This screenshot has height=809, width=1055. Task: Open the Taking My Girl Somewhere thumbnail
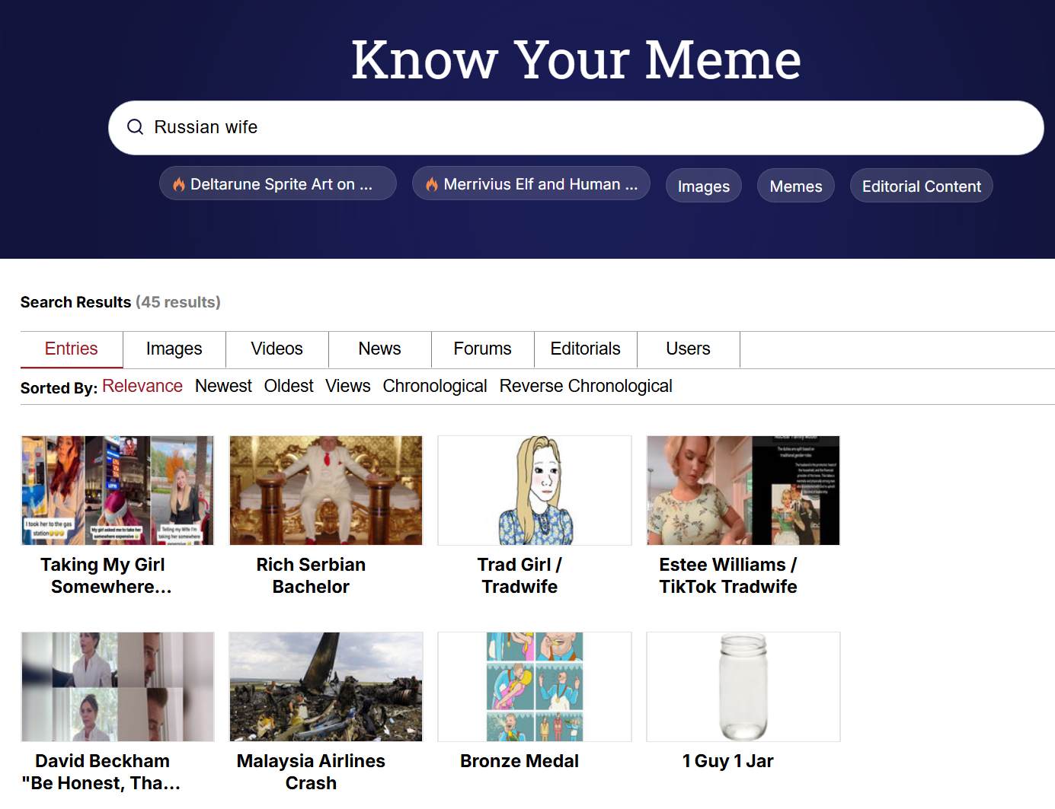[118, 490]
